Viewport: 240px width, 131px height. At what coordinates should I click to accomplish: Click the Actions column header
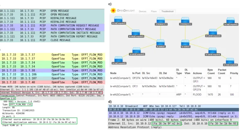pos(197,73)
